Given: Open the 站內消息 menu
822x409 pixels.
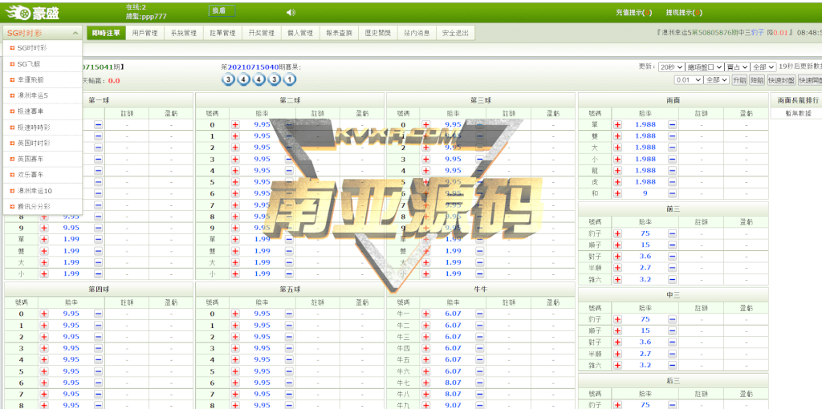Looking at the screenshot, I should pos(417,33).
